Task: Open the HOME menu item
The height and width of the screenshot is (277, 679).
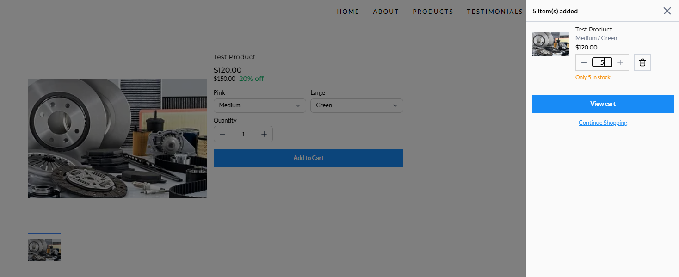Action: click(x=348, y=12)
